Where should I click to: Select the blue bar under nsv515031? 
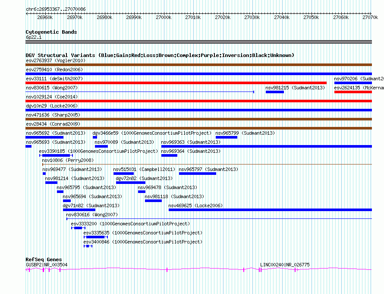pyautogui.click(x=124, y=174)
